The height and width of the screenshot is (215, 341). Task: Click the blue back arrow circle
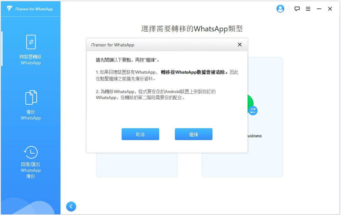(71, 206)
